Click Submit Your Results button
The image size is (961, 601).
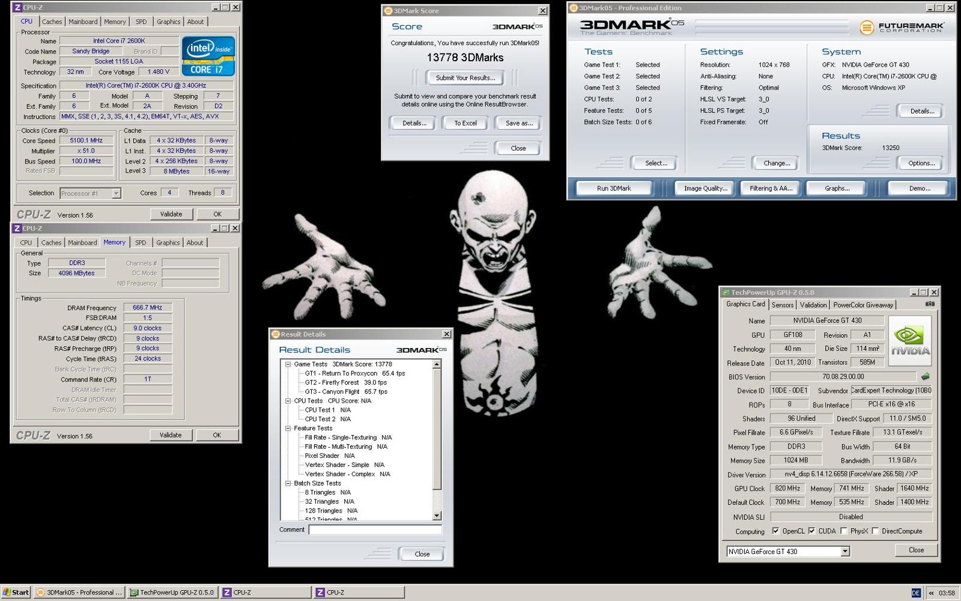[465, 78]
